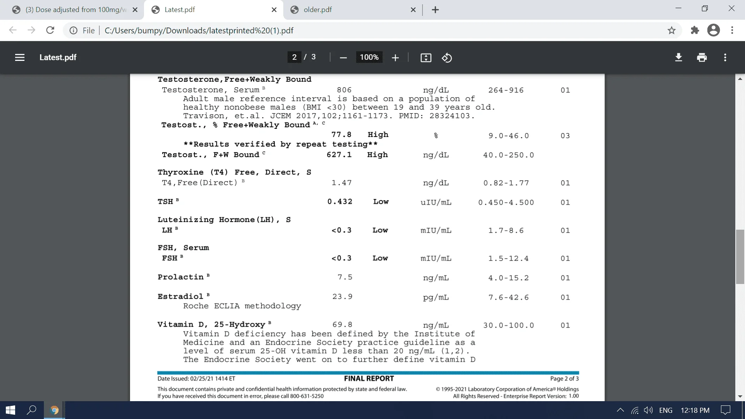Screen dimensions: 745x419
Task: Toggle the PDF sidebar menu icon
Action: [20, 57]
